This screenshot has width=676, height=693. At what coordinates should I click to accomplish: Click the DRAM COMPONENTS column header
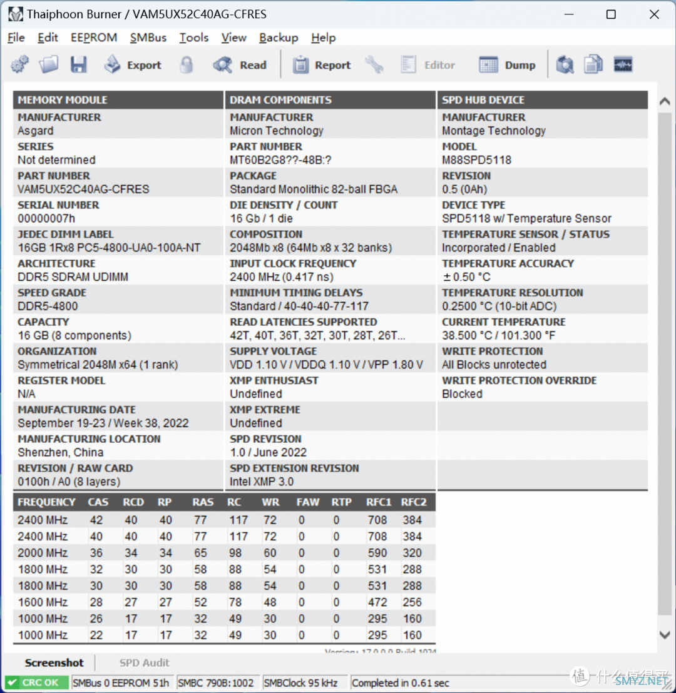click(330, 100)
